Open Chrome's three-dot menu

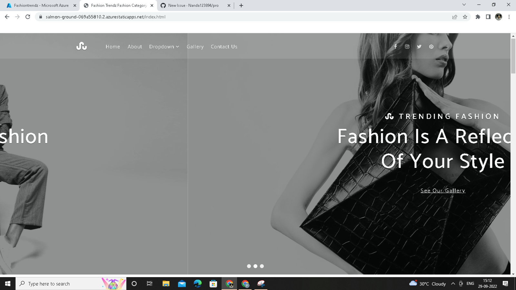pyautogui.click(x=509, y=17)
